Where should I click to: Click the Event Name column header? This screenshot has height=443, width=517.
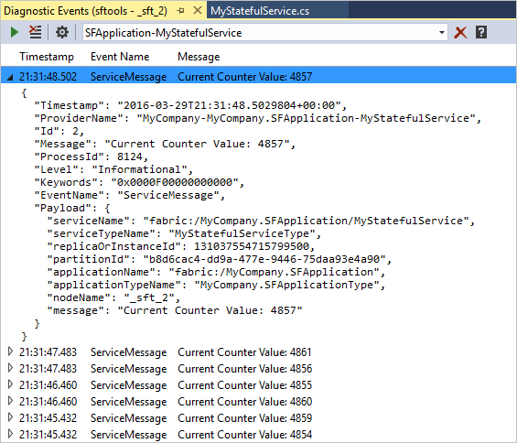coord(120,57)
